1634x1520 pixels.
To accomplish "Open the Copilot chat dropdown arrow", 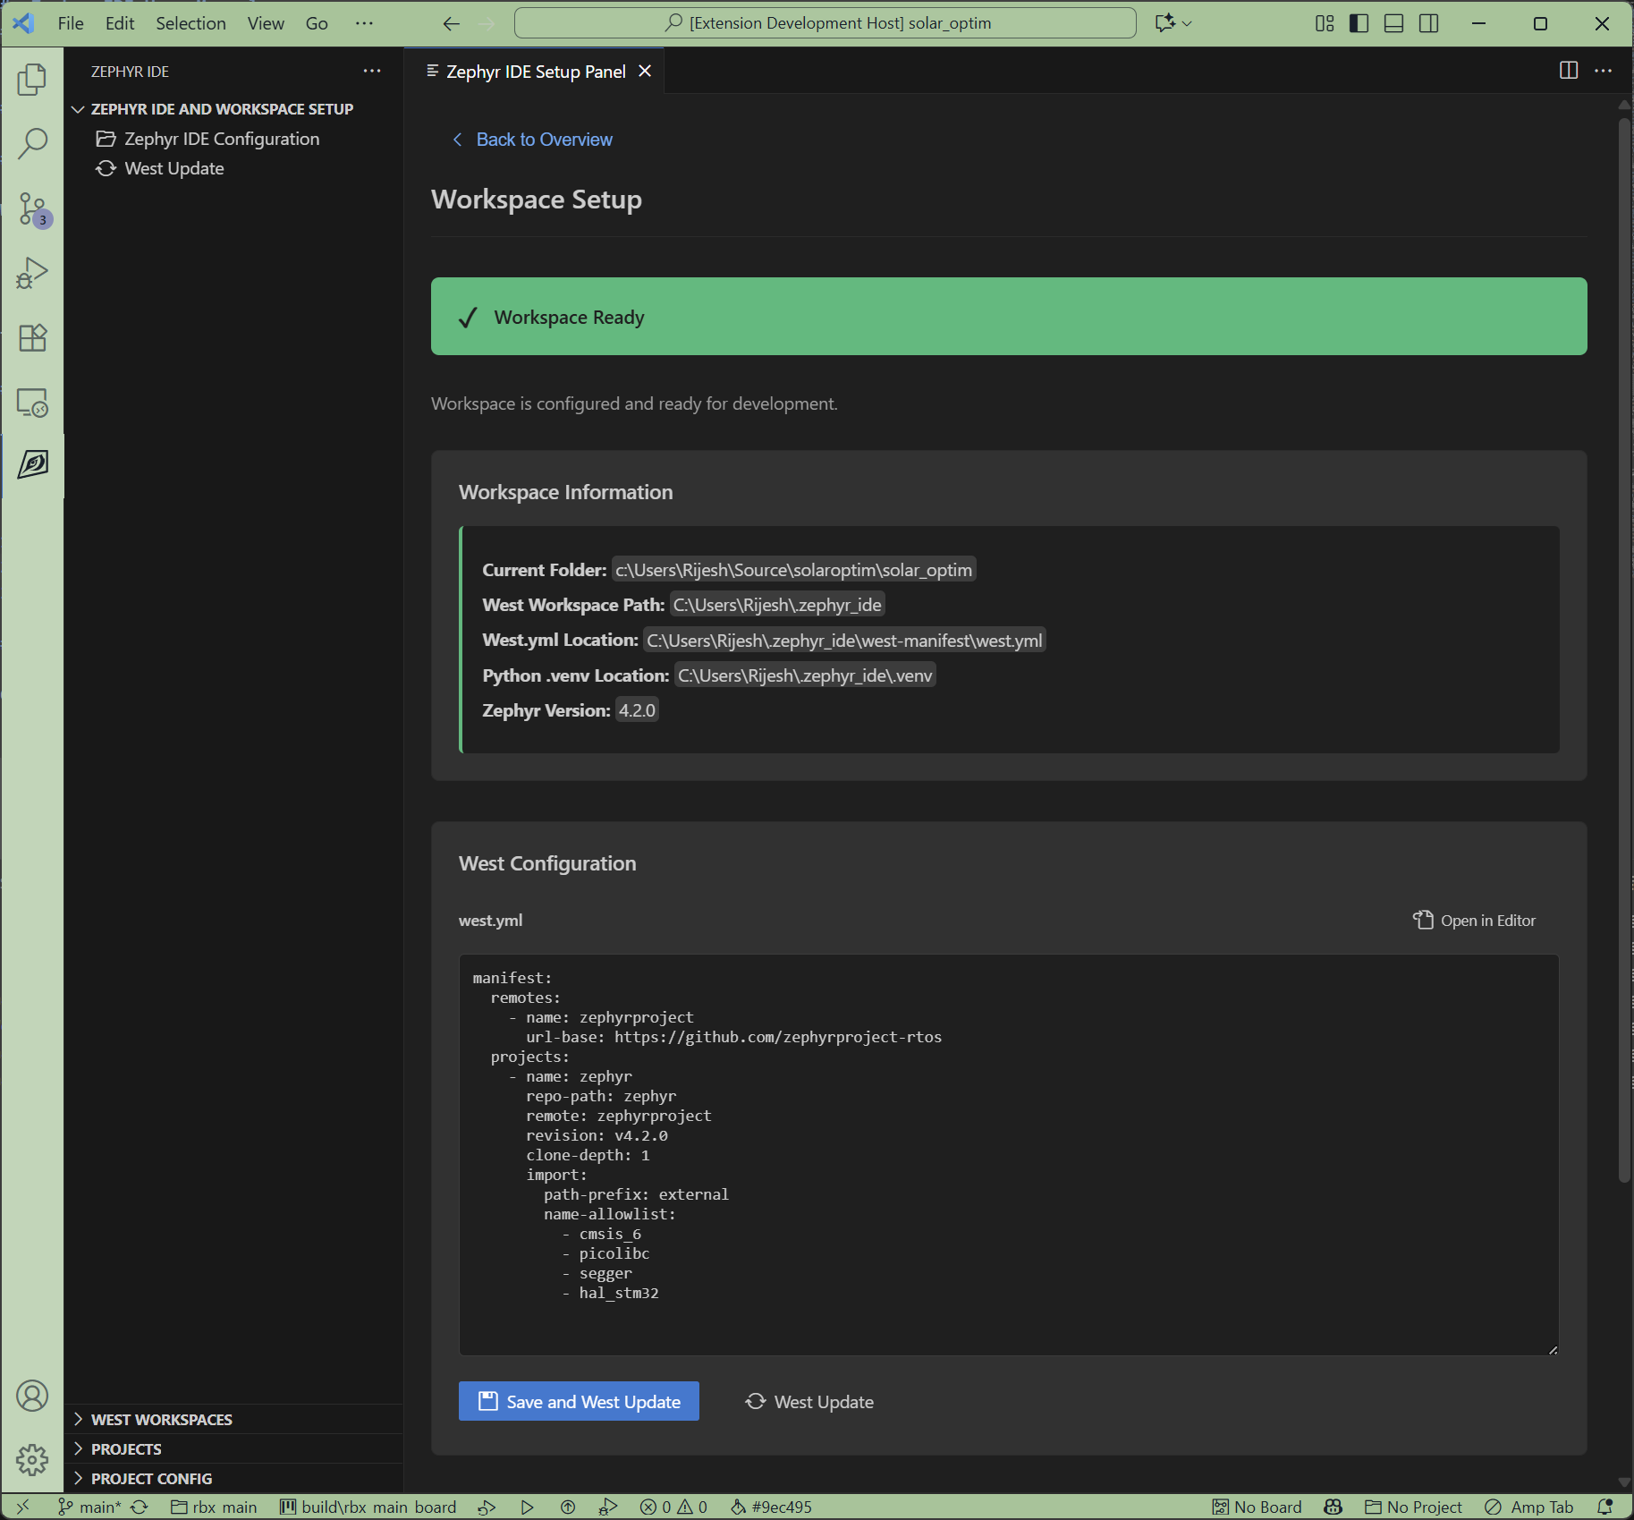I will [1187, 23].
